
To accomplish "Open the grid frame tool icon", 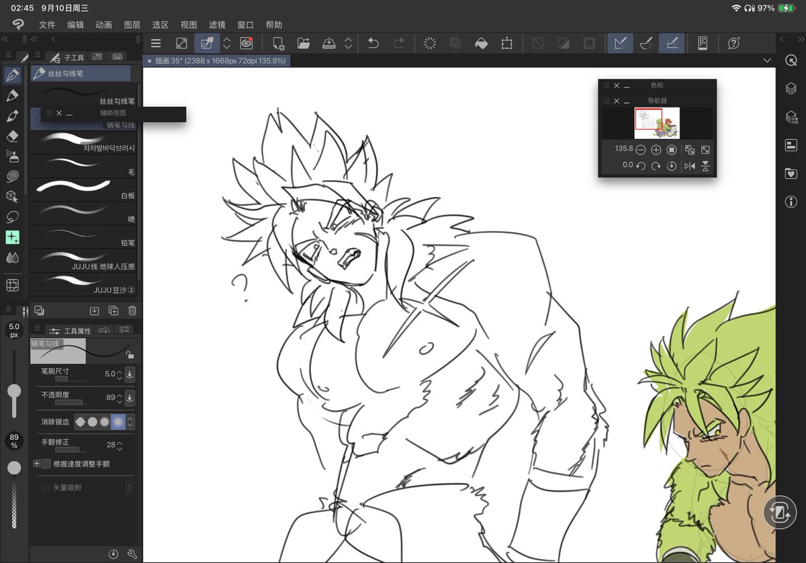I will click(12, 285).
